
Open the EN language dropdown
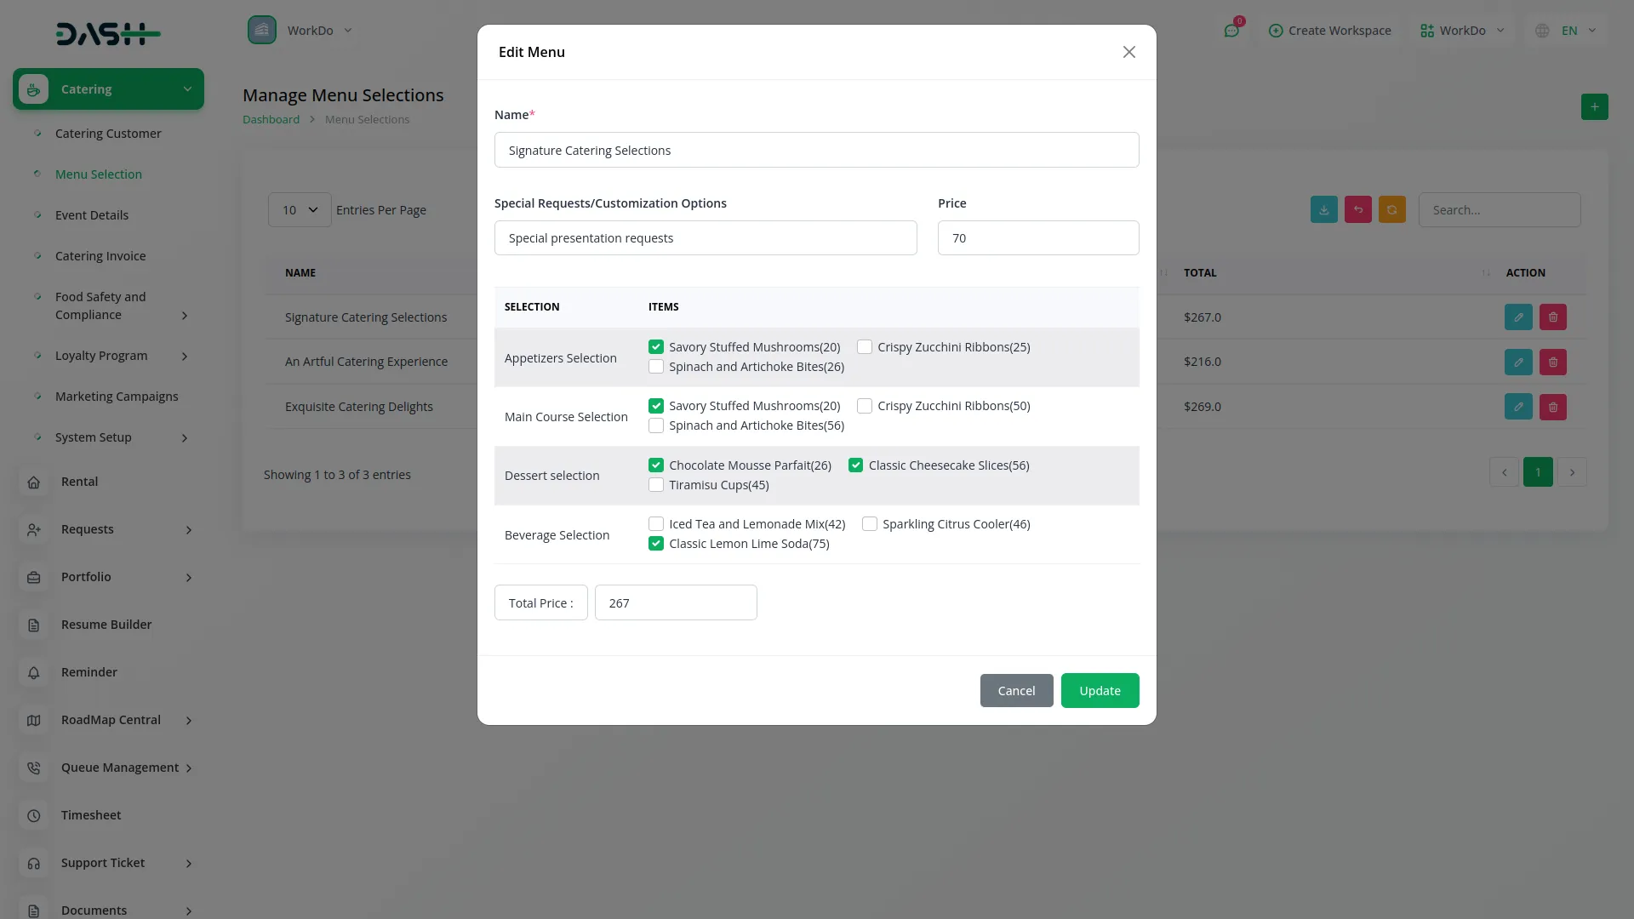[x=1568, y=31]
